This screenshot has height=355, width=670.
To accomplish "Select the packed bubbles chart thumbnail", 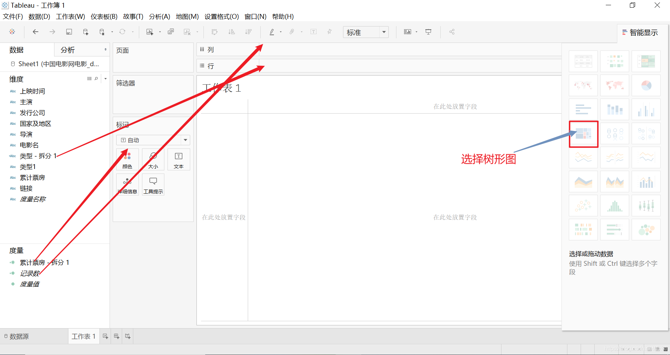I will [646, 230].
